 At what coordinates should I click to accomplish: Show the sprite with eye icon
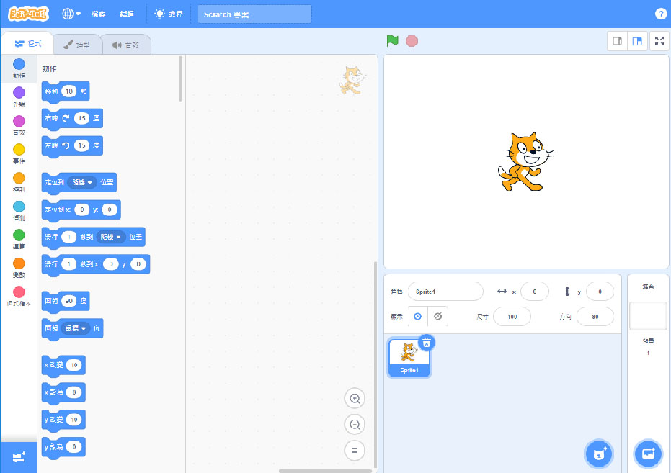418,317
